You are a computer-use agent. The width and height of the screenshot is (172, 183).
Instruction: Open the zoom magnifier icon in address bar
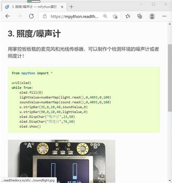[105, 16]
